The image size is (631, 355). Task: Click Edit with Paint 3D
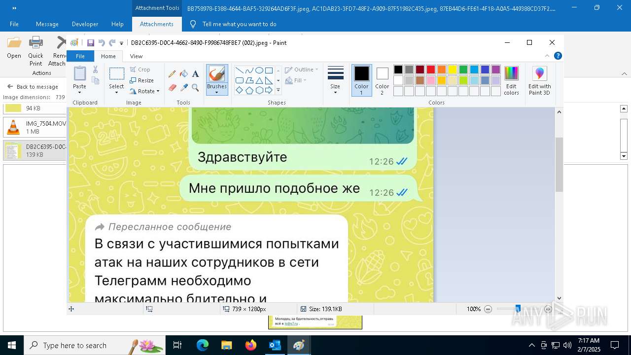(x=539, y=81)
